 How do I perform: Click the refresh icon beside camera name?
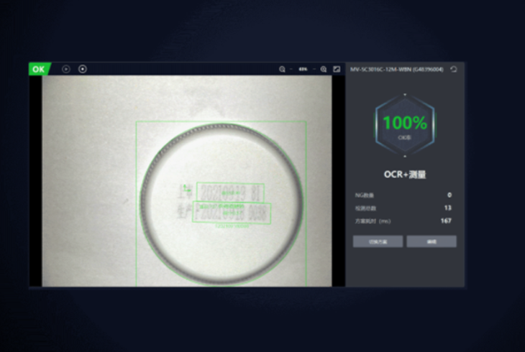(453, 69)
